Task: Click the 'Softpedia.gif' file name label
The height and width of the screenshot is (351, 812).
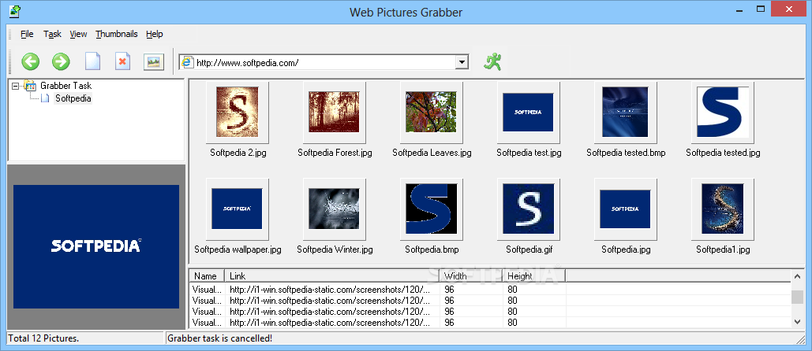Action: pyautogui.click(x=529, y=249)
